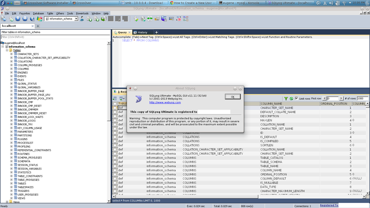Click the Registered To link in status bar

point(329,205)
